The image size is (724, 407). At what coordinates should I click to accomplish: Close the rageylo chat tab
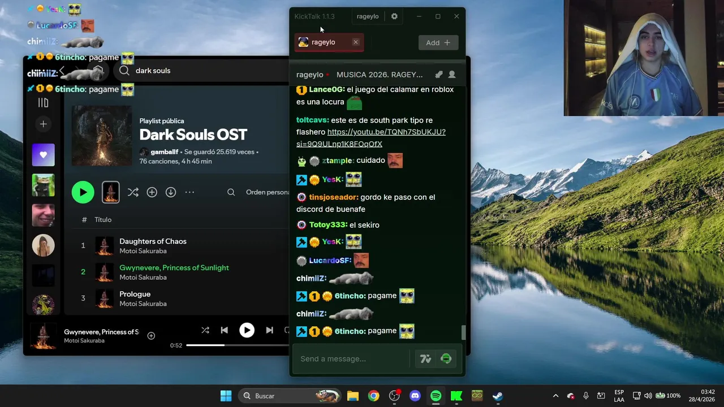point(356,42)
